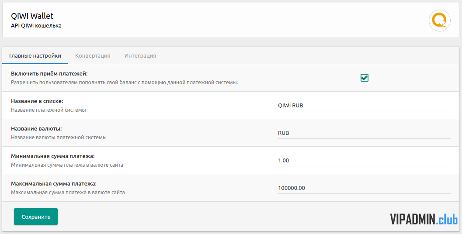This screenshot has height=234, width=462.
Task: Click the 'Включить приём платежей:' label
Action: click(x=49, y=74)
